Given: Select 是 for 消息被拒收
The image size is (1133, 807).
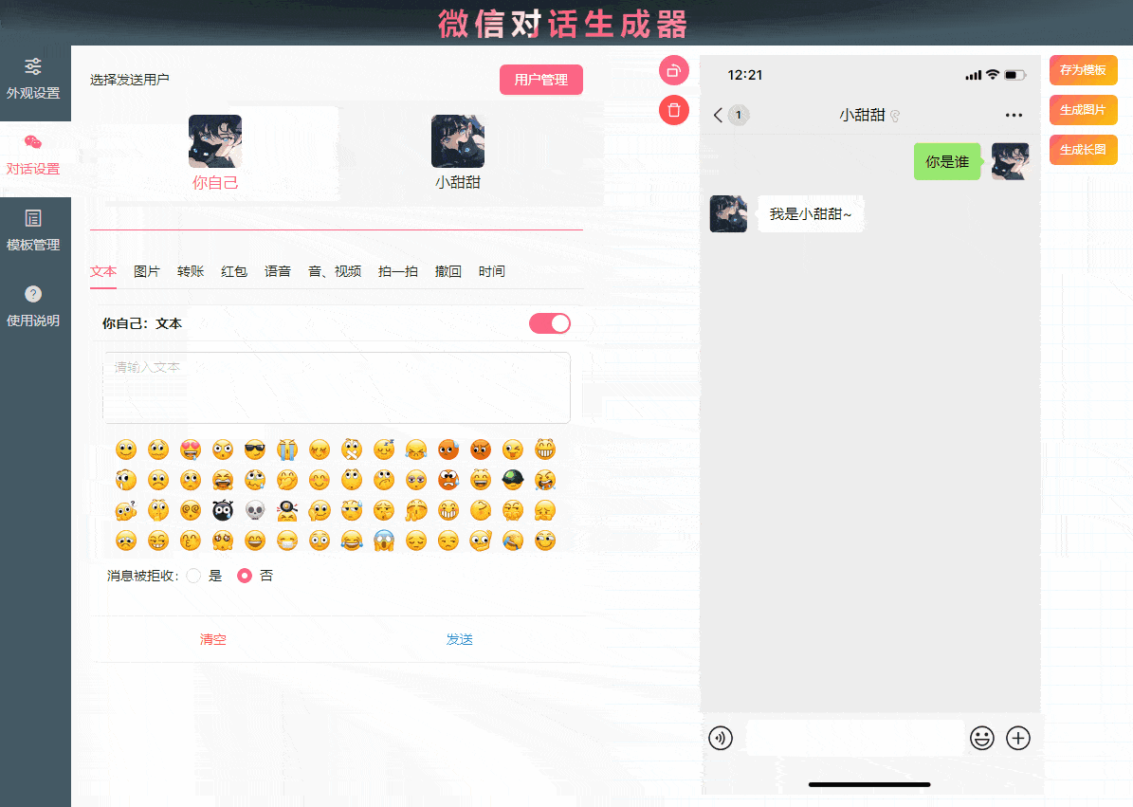Looking at the screenshot, I should (193, 576).
